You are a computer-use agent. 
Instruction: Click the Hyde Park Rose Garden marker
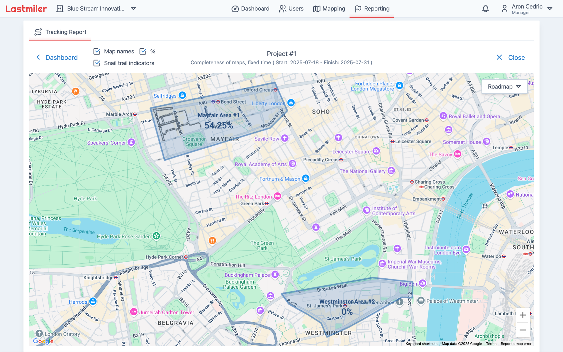pyautogui.click(x=156, y=236)
